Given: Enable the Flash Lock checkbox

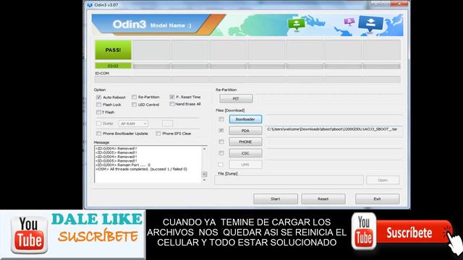Looking at the screenshot, I should [99, 105].
